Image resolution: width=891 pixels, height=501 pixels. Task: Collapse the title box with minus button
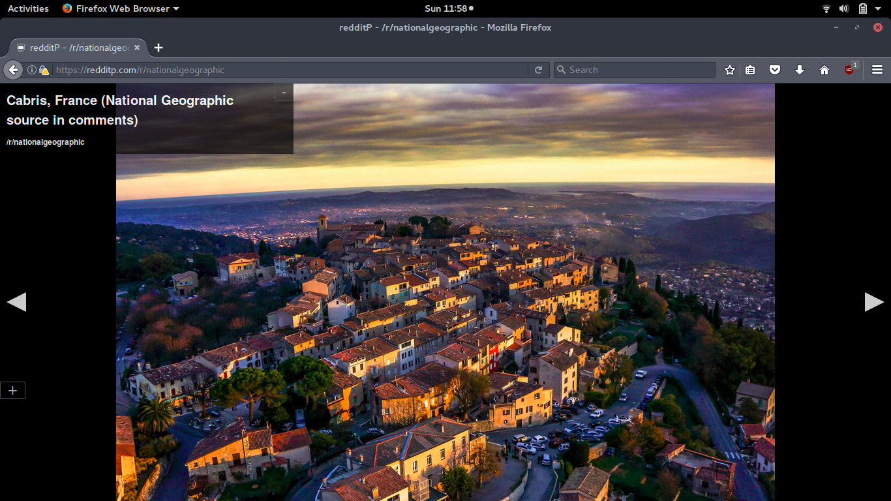point(284,93)
